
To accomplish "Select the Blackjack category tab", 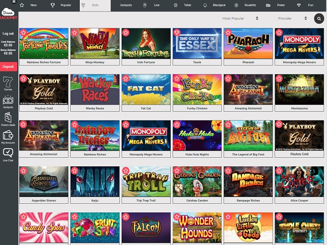I will pyautogui.click(x=215, y=5).
